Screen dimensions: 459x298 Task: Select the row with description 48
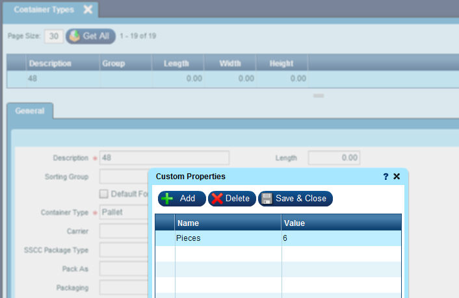coord(233,79)
